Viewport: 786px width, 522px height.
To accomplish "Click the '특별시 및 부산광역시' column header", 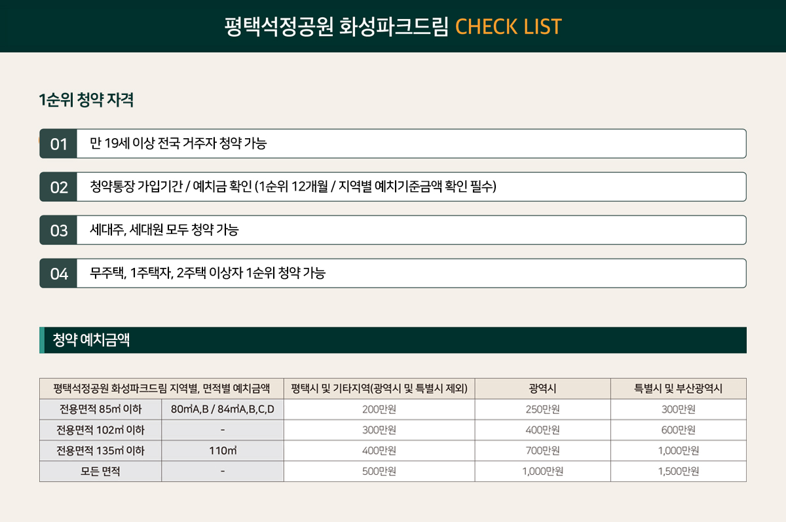I will click(x=679, y=388).
